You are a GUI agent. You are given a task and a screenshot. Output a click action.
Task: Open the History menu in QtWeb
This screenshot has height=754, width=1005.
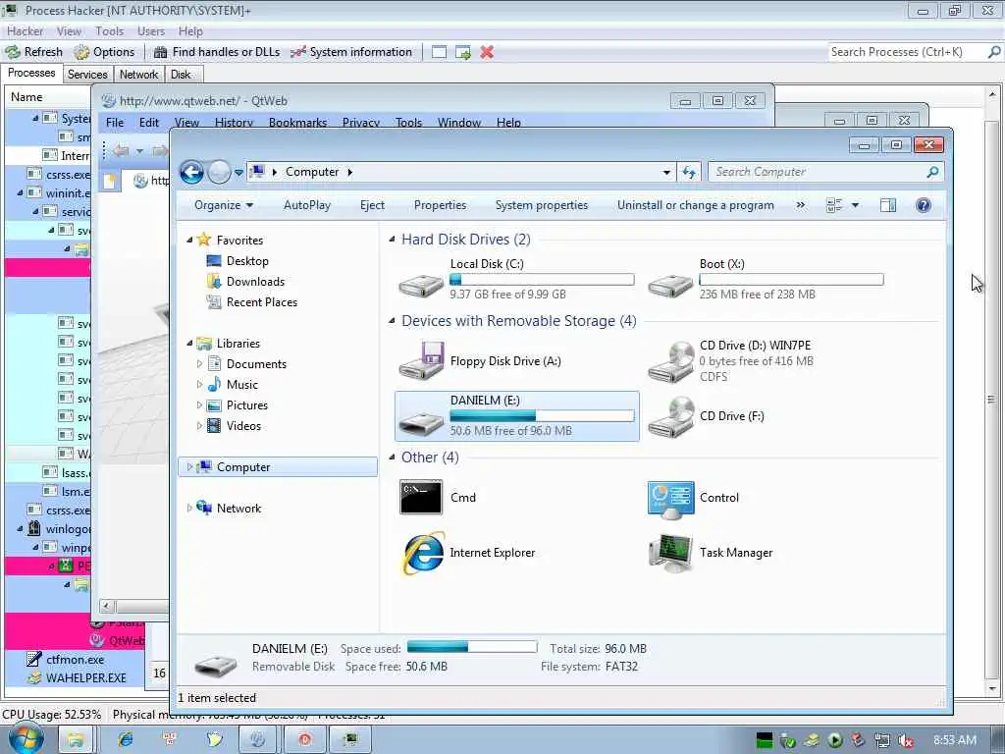point(234,122)
